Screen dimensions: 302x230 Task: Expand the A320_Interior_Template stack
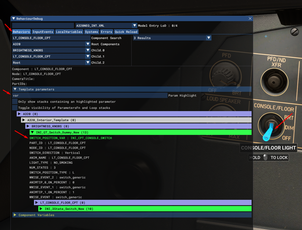click(x=24, y=120)
